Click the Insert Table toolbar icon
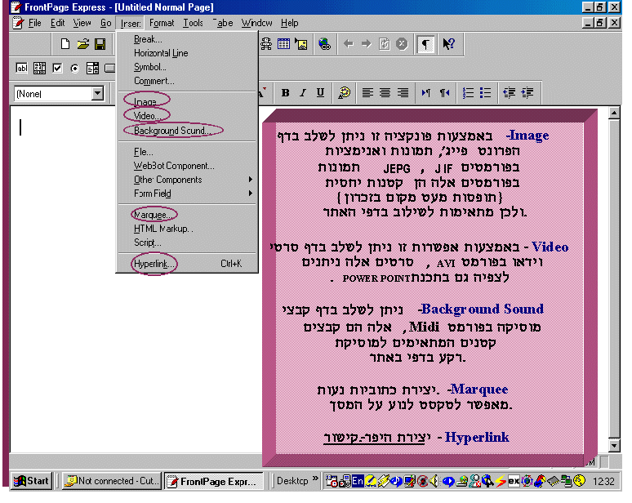This screenshot has width=632, height=503. [x=283, y=43]
